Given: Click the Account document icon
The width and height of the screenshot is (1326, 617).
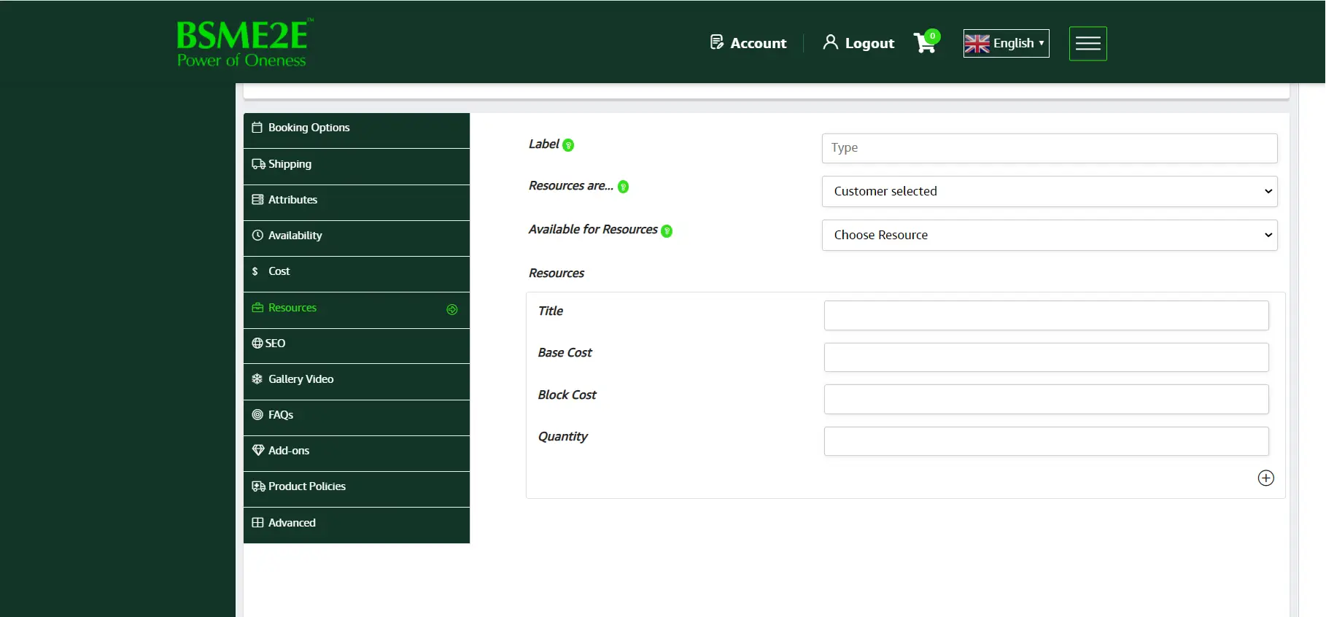Looking at the screenshot, I should point(716,42).
